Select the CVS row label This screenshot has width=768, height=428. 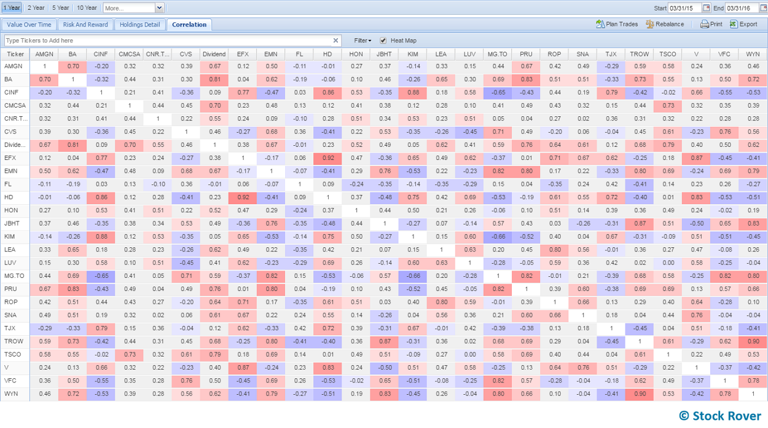point(15,132)
